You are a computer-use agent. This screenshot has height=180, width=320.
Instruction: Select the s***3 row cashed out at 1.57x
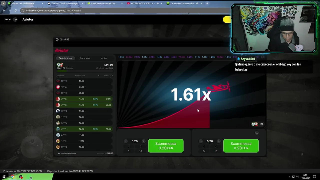tap(84, 105)
